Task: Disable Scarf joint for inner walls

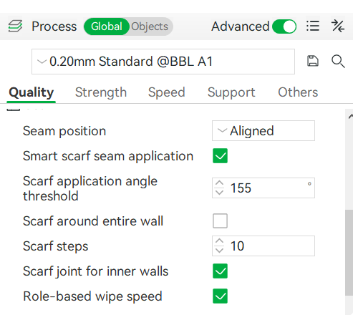Action: click(x=220, y=271)
